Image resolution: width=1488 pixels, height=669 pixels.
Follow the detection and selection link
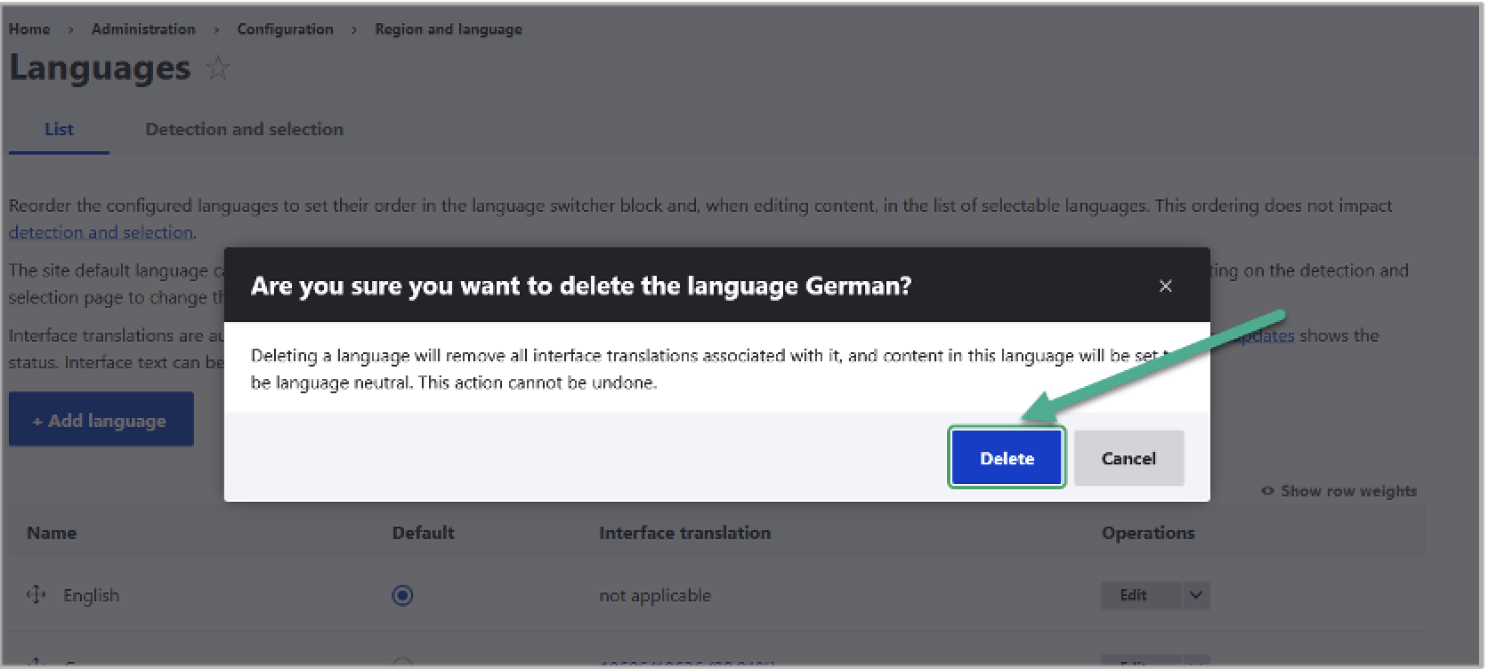point(101,232)
